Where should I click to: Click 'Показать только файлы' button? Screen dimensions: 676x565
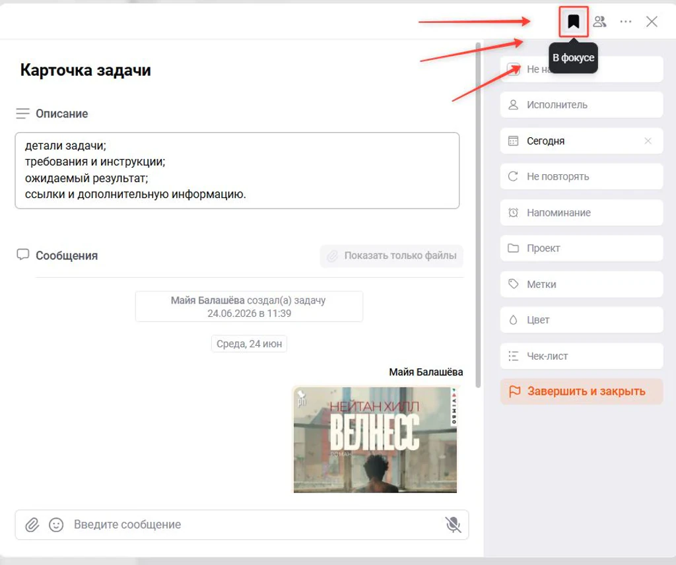[391, 256]
